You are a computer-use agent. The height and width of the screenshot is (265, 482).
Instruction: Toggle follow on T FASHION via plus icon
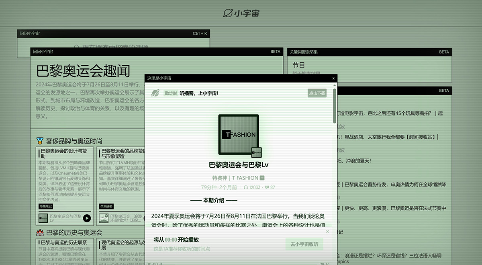[x=261, y=178]
